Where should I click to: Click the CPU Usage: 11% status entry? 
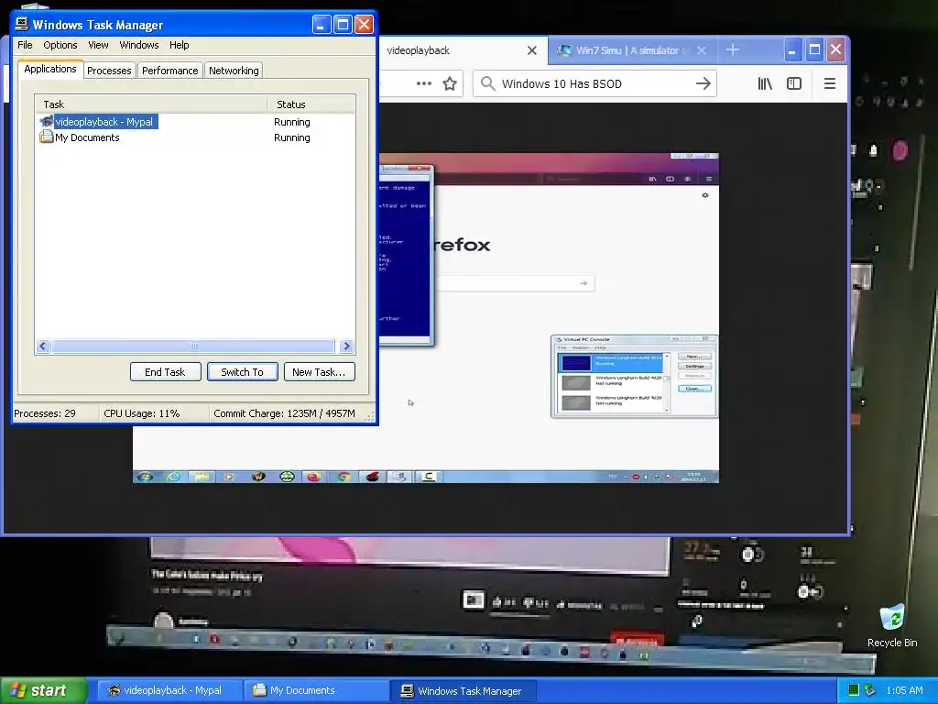coord(142,413)
